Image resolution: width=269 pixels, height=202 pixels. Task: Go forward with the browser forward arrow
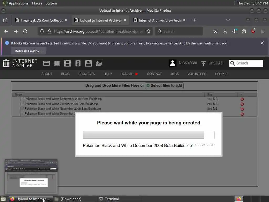pyautogui.click(x=15, y=31)
